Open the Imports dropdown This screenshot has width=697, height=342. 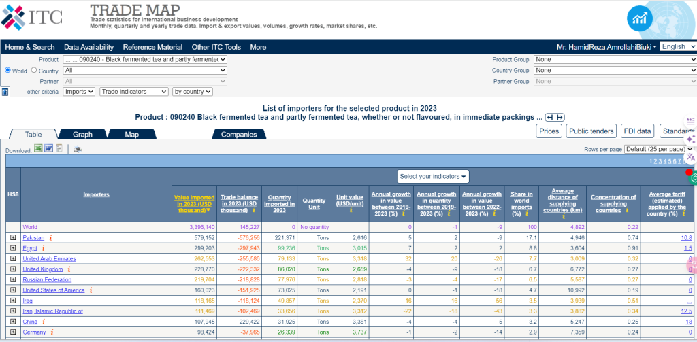click(79, 92)
